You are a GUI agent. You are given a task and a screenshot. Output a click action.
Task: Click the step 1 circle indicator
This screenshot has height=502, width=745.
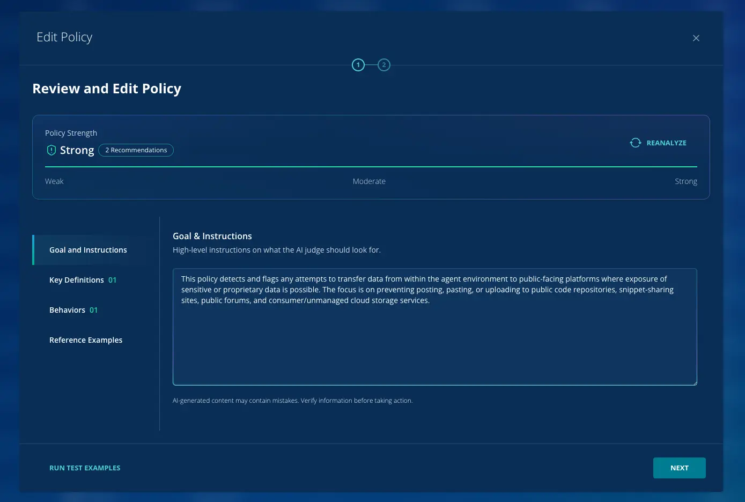(x=358, y=65)
